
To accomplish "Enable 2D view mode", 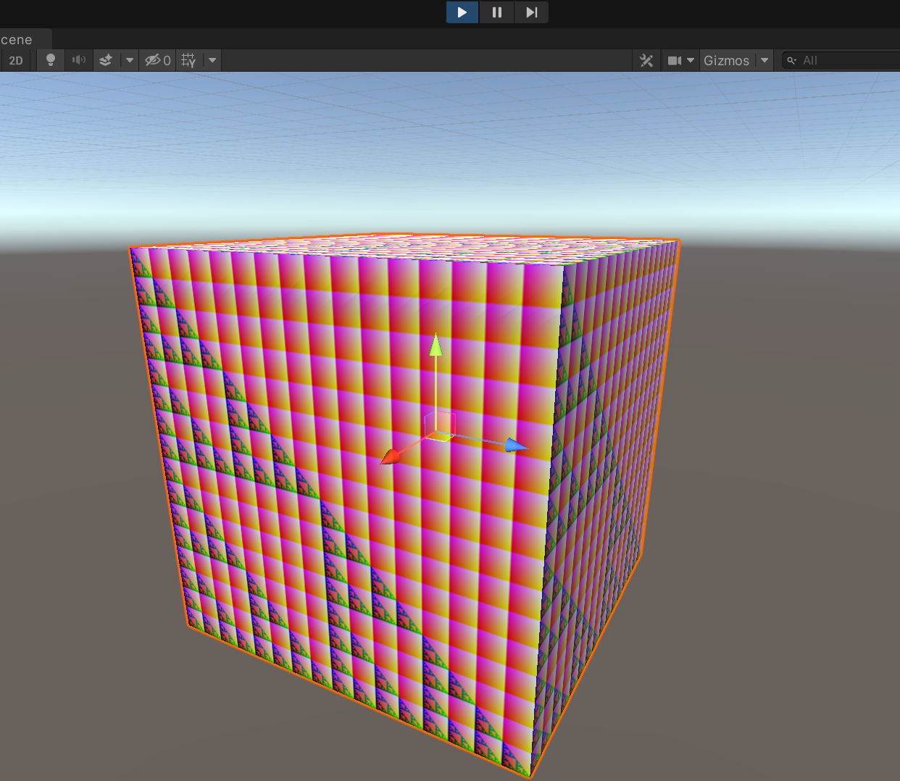I will (x=15, y=60).
